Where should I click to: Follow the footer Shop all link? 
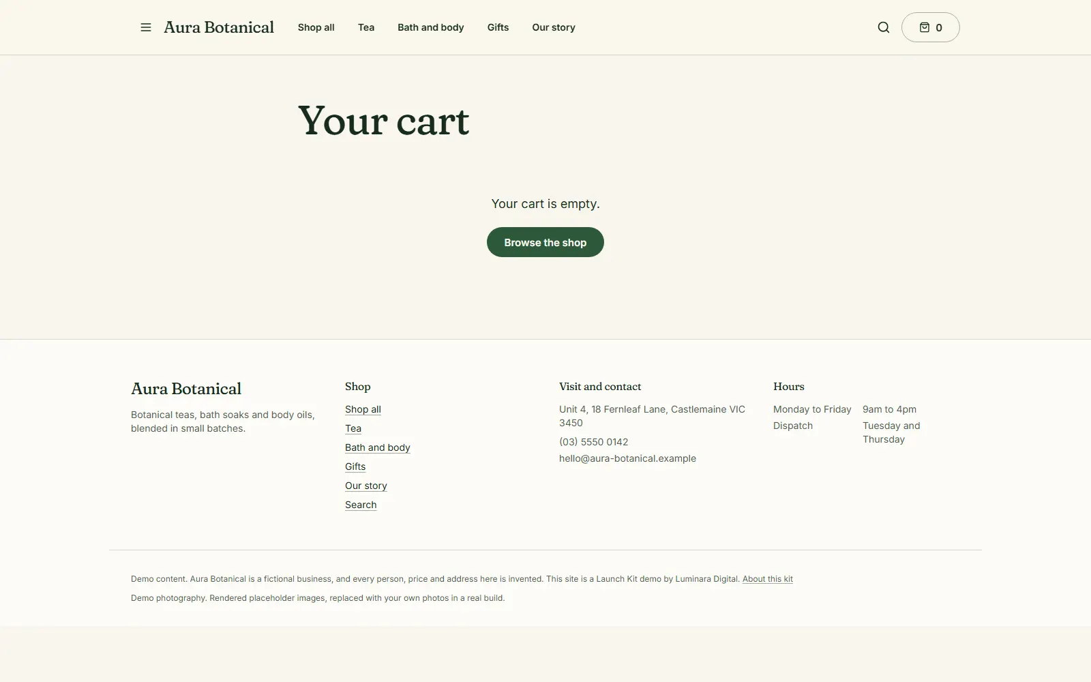pyautogui.click(x=363, y=409)
